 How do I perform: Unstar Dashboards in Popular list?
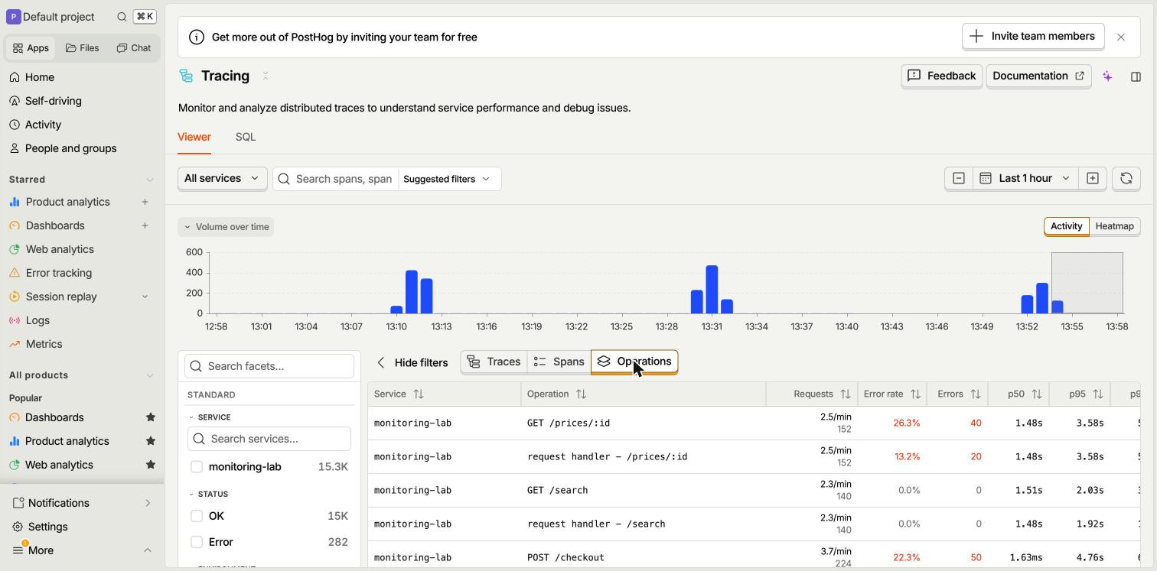pos(151,417)
